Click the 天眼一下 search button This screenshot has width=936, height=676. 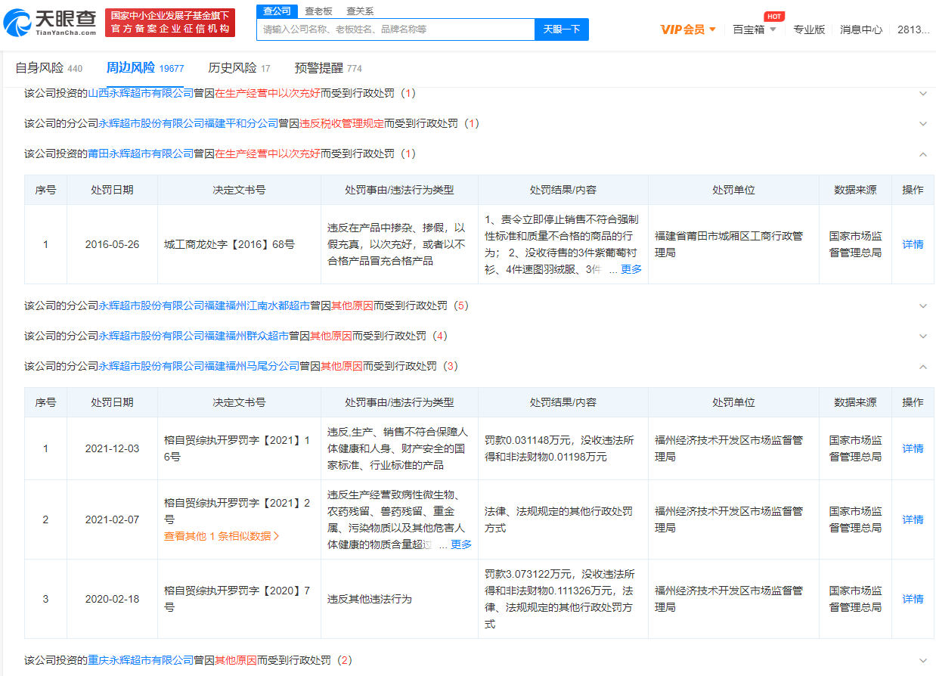[562, 29]
